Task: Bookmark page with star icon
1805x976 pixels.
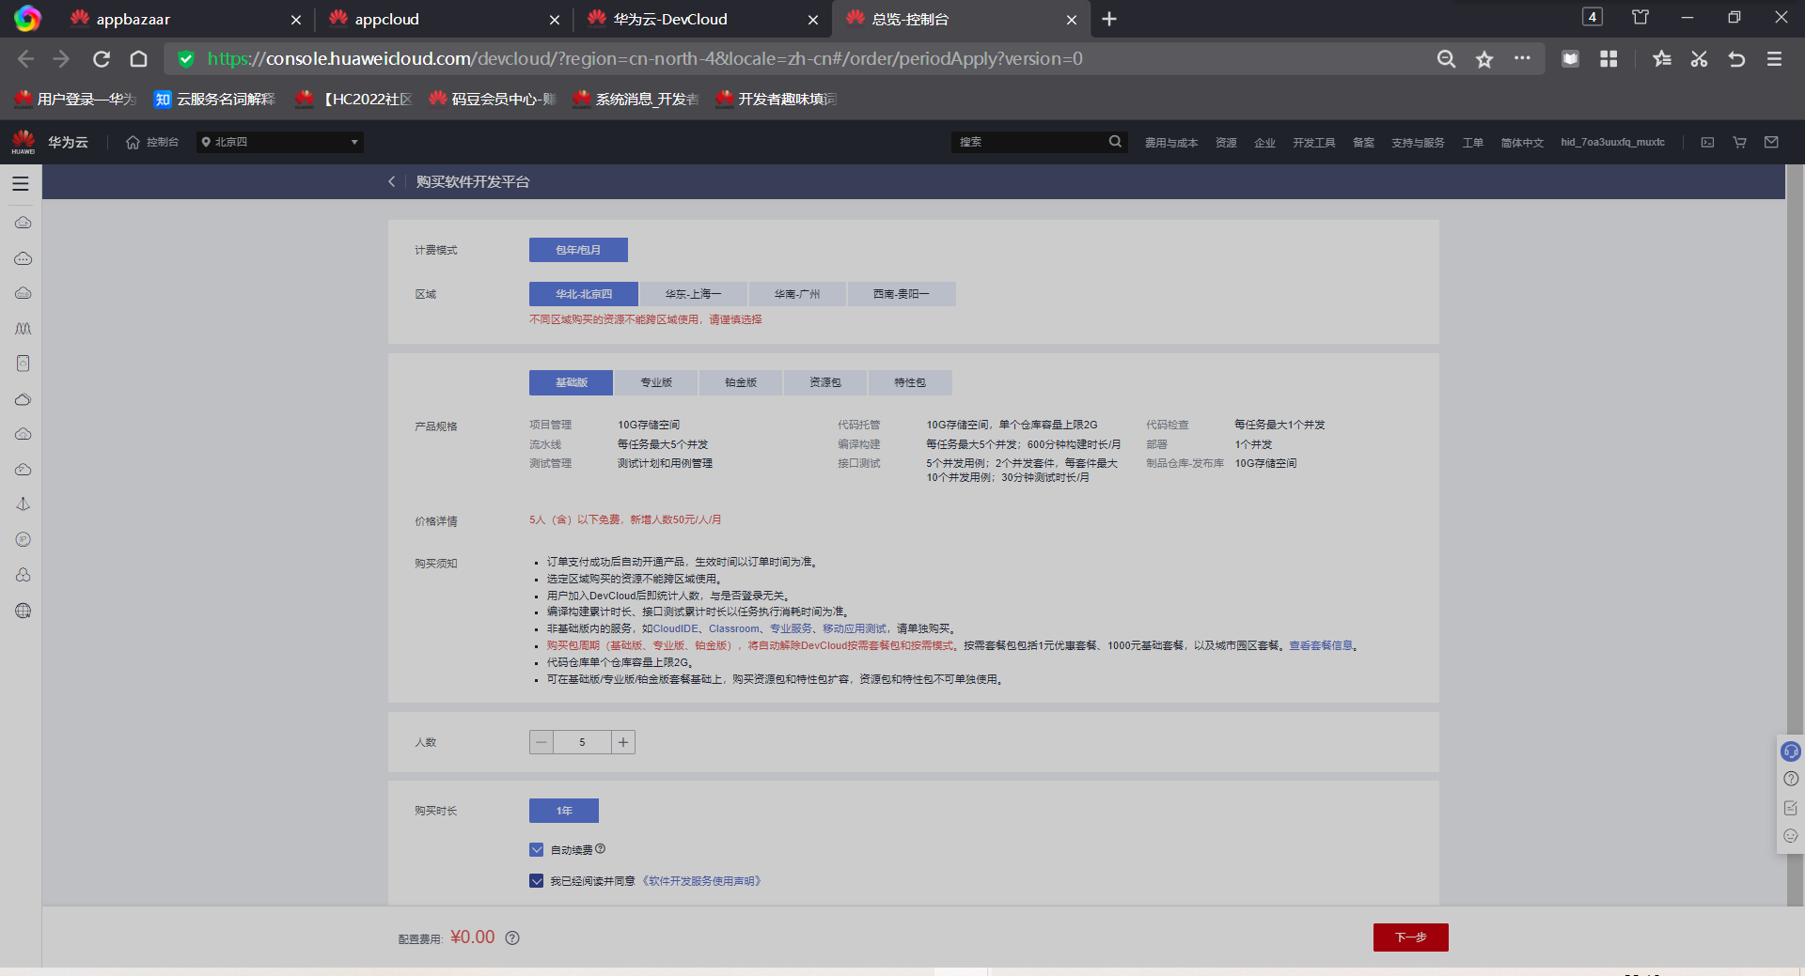Action: coord(1484,59)
